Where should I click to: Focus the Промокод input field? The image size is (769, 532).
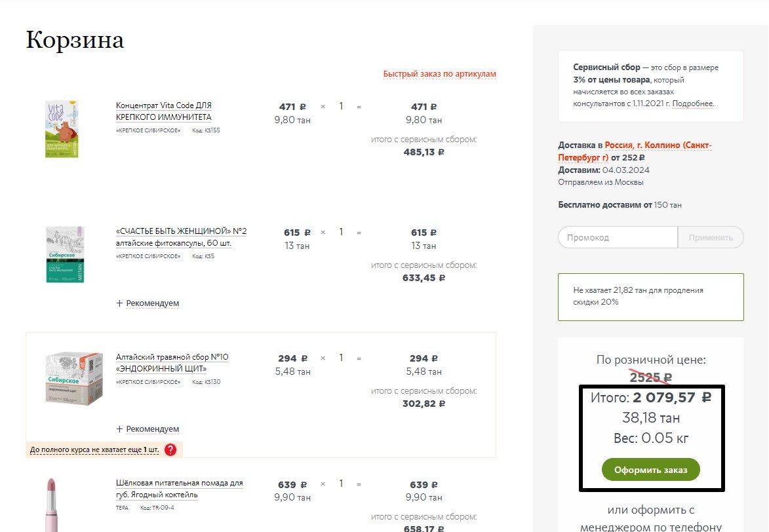click(x=617, y=237)
